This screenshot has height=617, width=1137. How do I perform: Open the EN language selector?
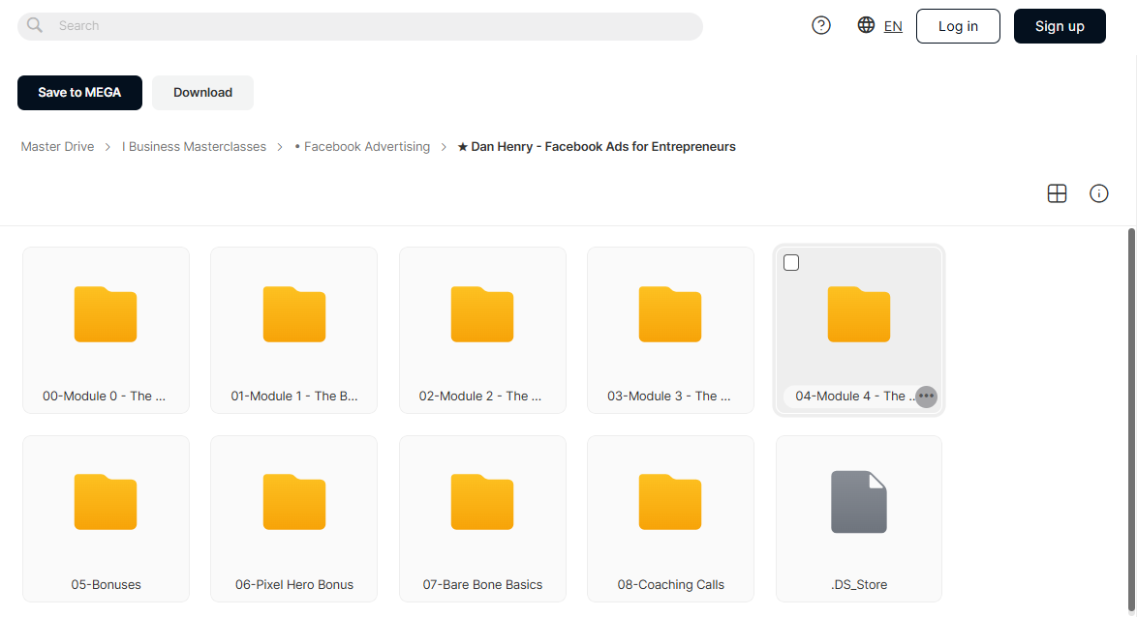click(893, 26)
